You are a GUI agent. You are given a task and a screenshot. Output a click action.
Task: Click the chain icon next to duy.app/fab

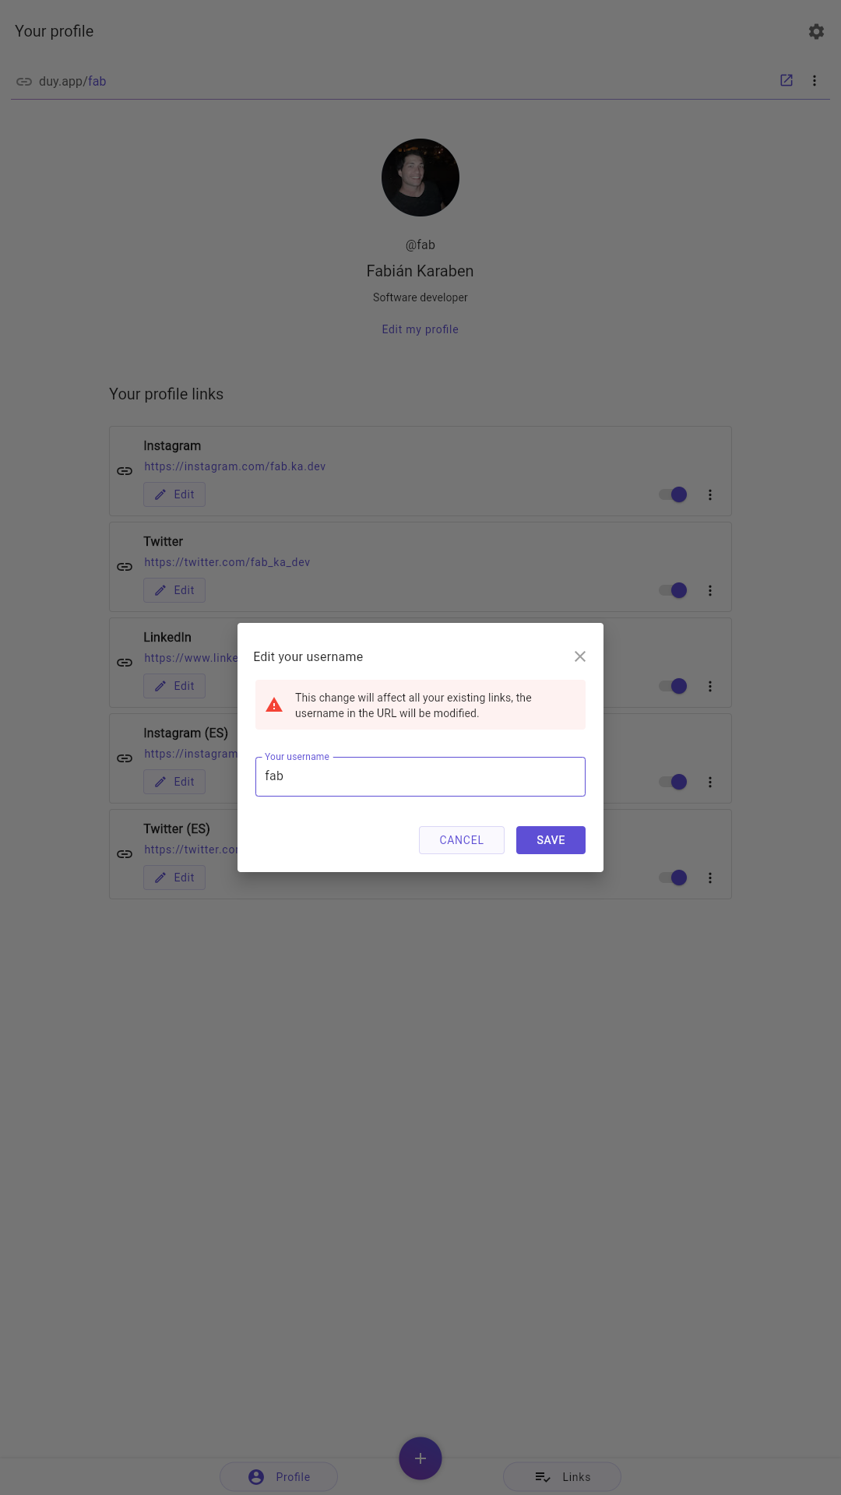click(x=24, y=81)
